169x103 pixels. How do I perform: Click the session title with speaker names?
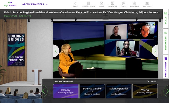[x=82, y=12]
